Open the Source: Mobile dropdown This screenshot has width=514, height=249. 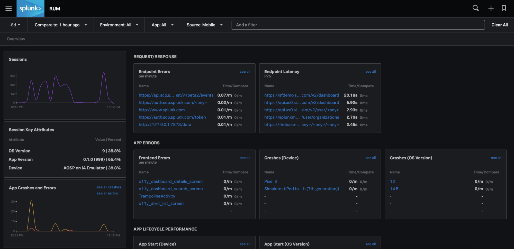(204, 25)
